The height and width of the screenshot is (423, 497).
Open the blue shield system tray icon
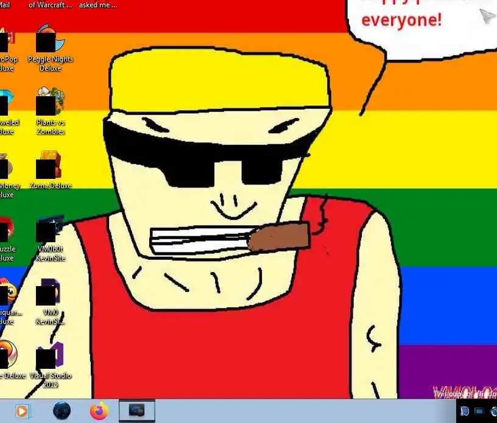pos(465,411)
